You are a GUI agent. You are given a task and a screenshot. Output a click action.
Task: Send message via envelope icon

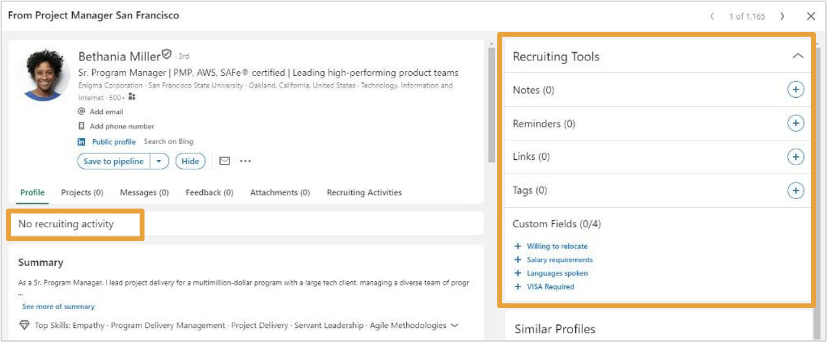click(x=224, y=161)
